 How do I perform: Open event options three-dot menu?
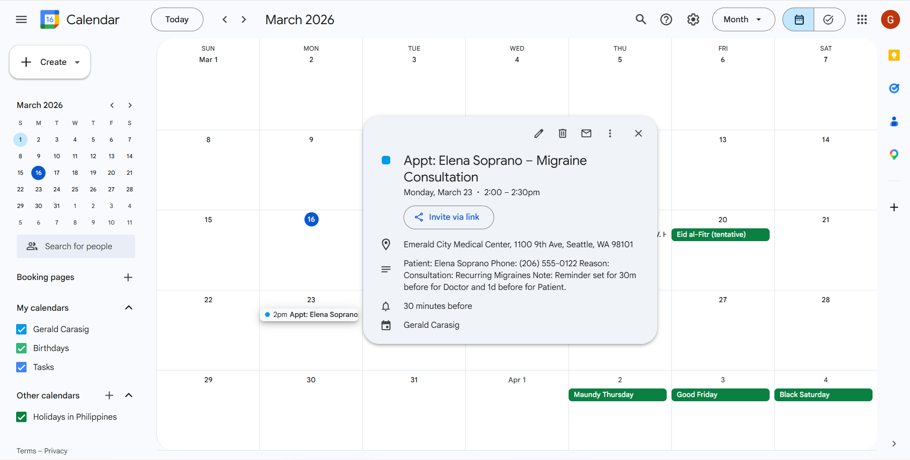pyautogui.click(x=610, y=134)
